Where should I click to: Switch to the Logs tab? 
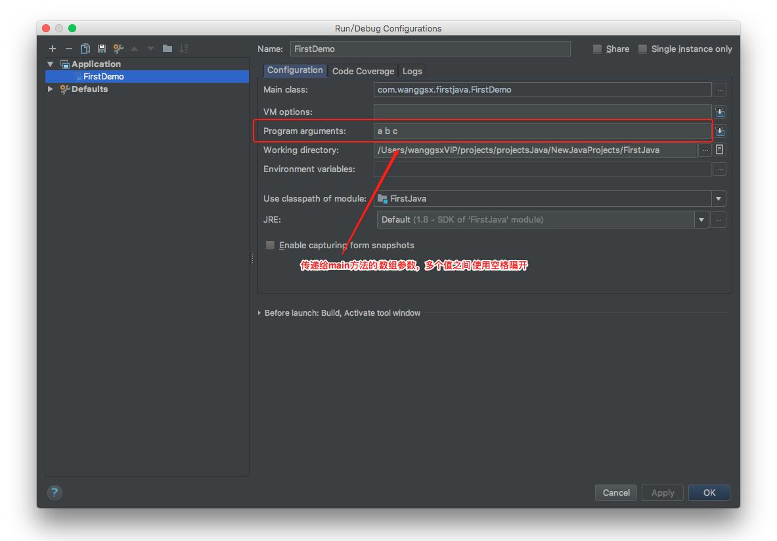[x=412, y=71]
